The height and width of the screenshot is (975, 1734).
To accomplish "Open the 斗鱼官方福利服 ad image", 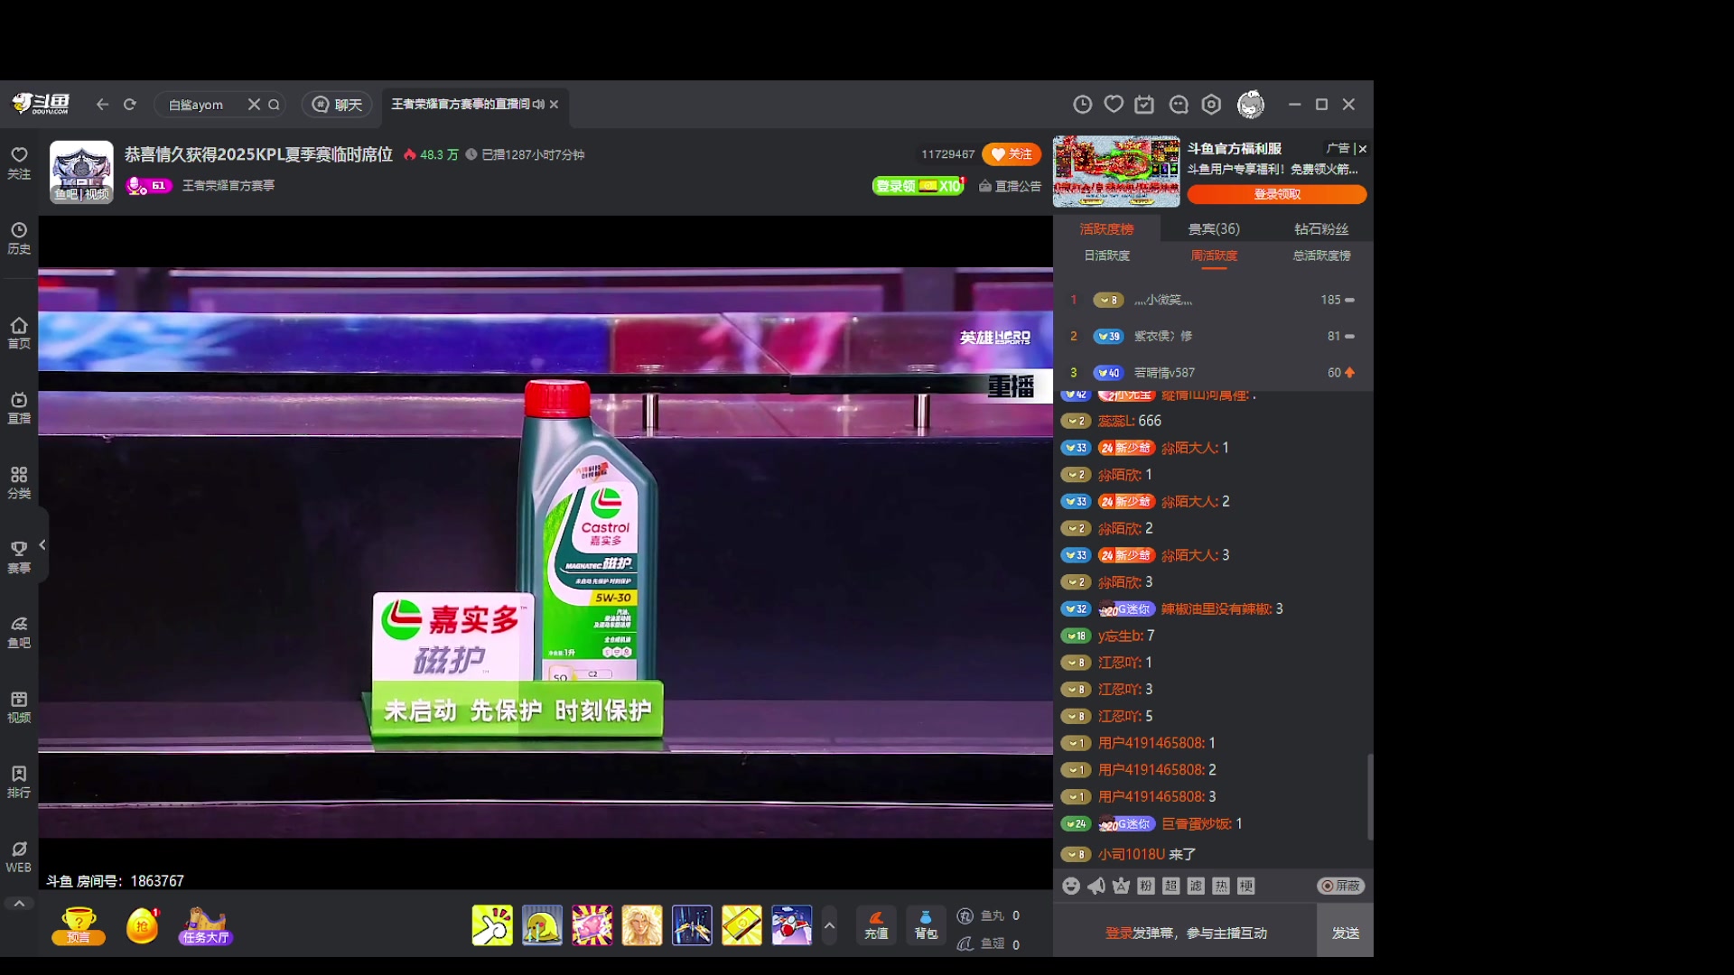I will (1116, 172).
